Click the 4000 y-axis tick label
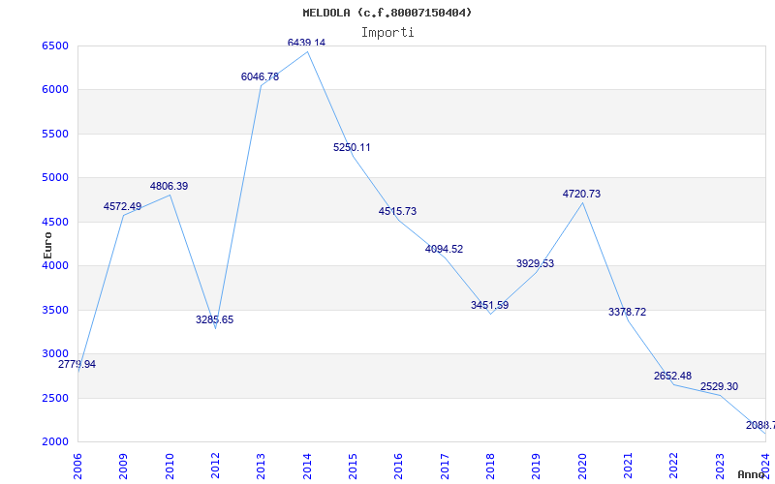Image resolution: width=775 pixels, height=484 pixels. click(54, 265)
